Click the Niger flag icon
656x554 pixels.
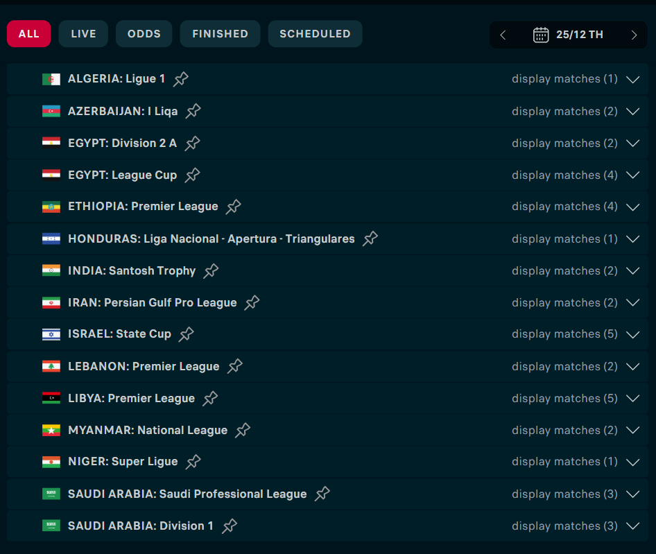click(51, 462)
